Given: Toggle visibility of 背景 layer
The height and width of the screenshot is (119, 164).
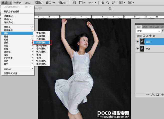Looking at the screenshot, I should coord(137,49).
